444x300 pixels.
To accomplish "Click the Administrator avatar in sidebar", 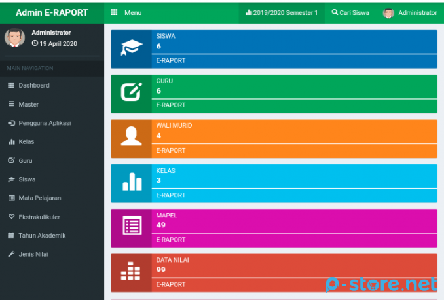I will tap(15, 38).
